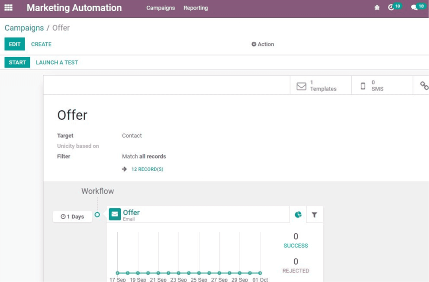The image size is (429, 282).
Task: Click the link chain stat icon
Action: (424, 86)
